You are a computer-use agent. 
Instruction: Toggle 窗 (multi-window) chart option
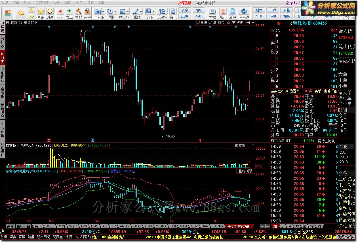[x=234, y=23]
